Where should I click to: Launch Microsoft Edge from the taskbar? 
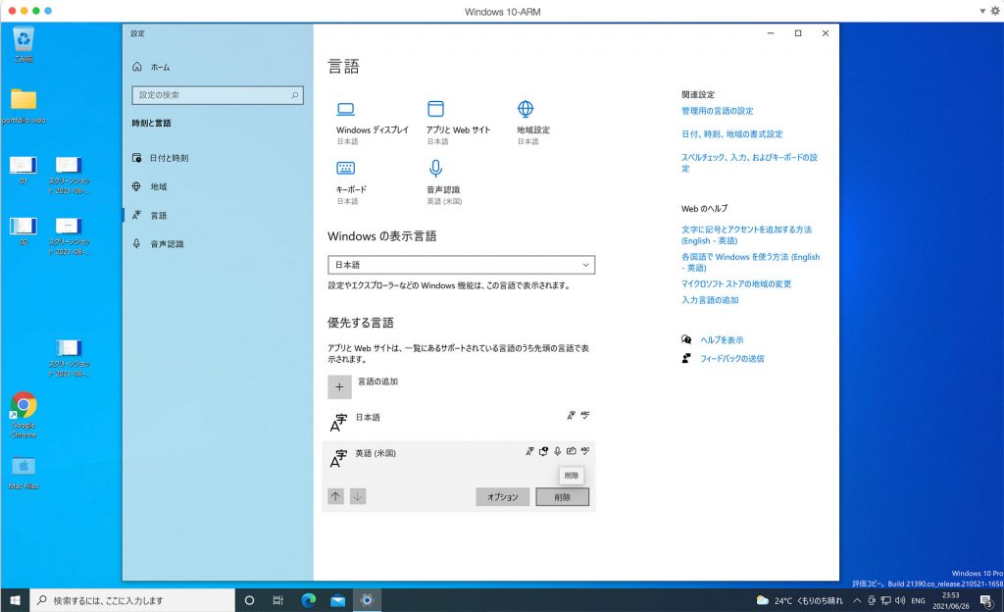pos(309,600)
